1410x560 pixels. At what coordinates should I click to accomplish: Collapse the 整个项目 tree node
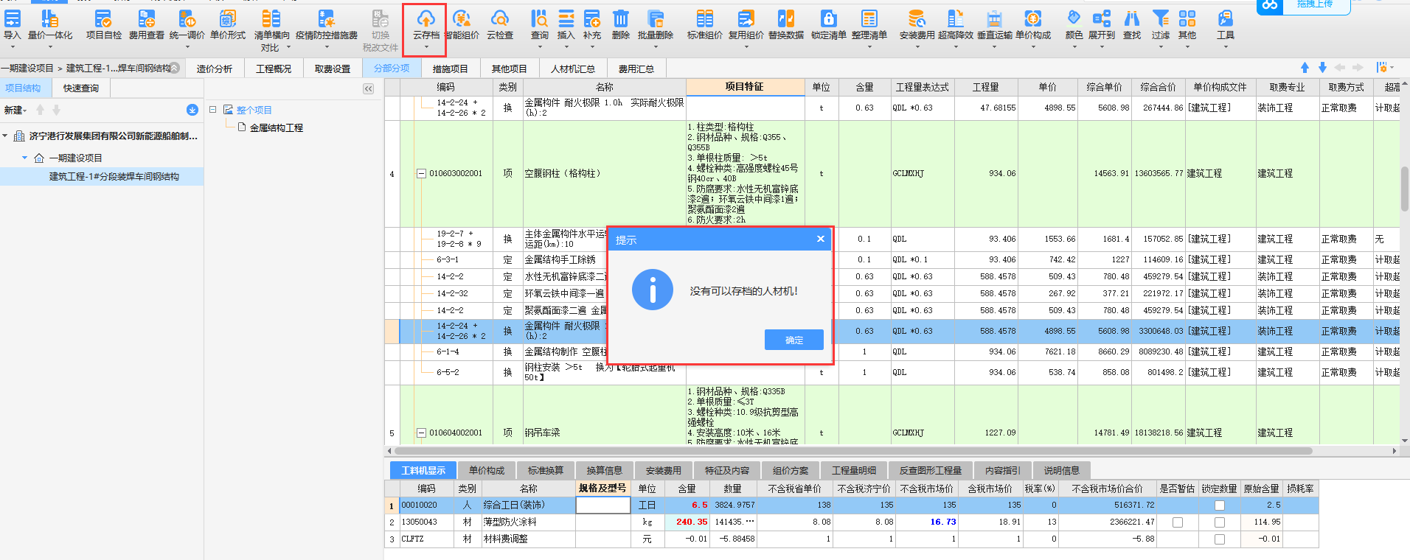[212, 110]
